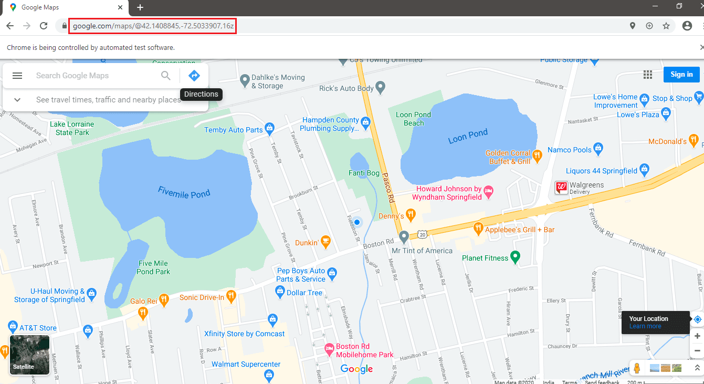
Task: Click the search magnifier icon
Action: tap(166, 76)
